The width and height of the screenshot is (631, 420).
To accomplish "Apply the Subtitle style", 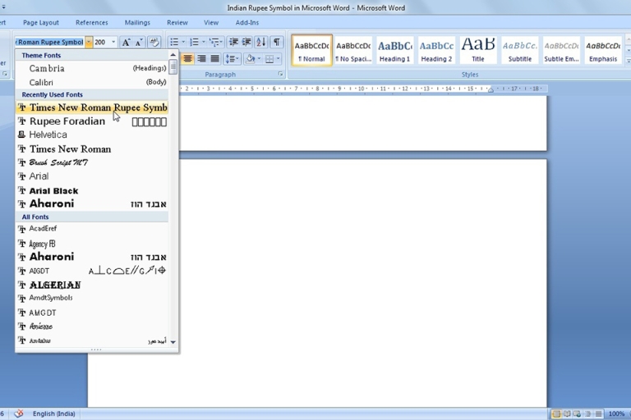I will 520,50.
